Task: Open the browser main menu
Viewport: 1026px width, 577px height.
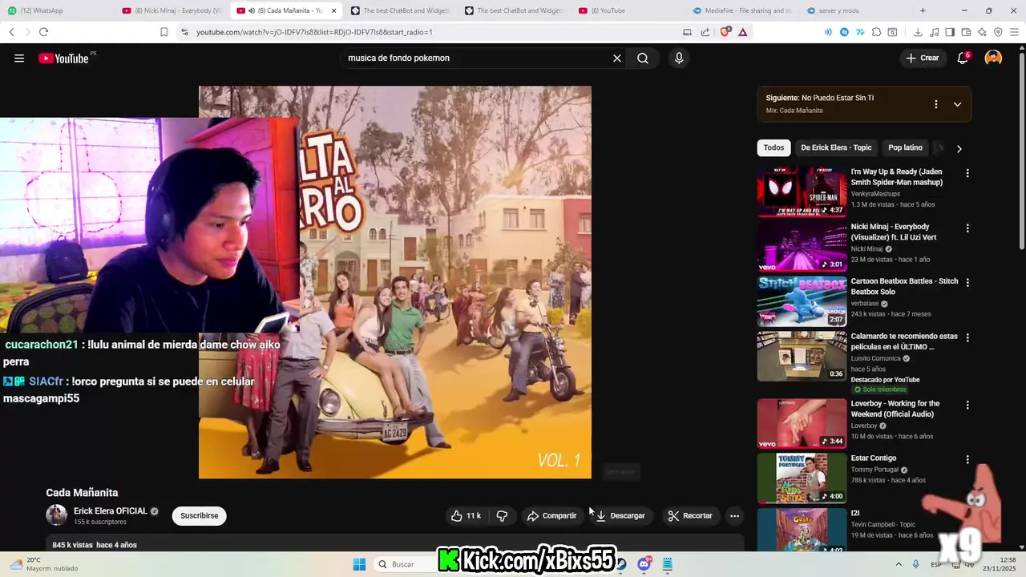Action: (1014, 32)
